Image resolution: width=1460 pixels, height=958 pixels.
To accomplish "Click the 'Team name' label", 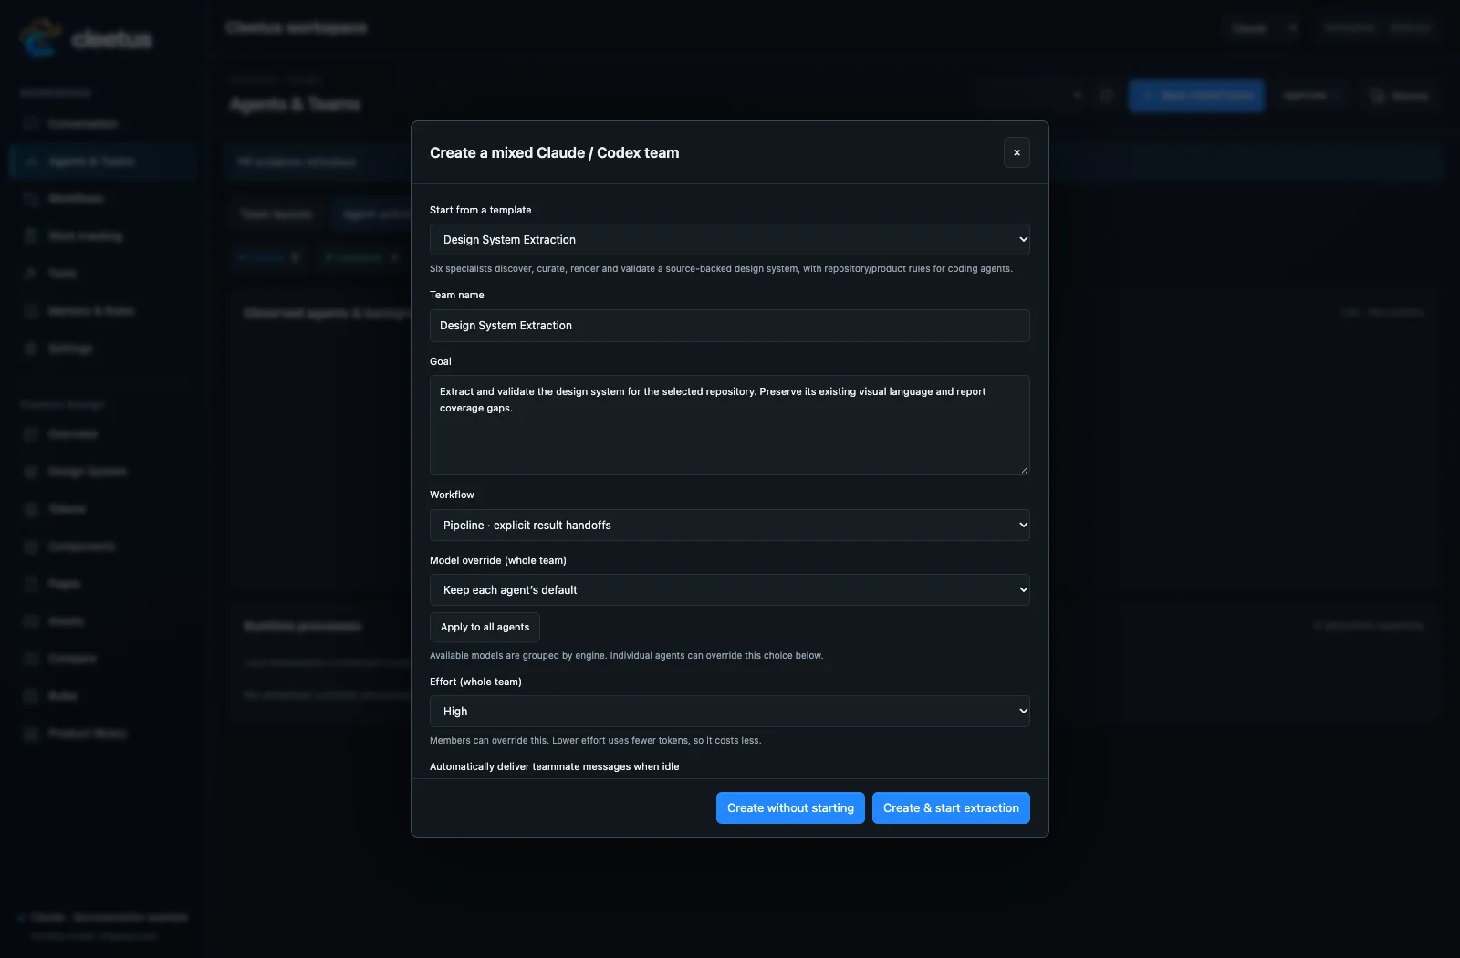I will point(457,295).
